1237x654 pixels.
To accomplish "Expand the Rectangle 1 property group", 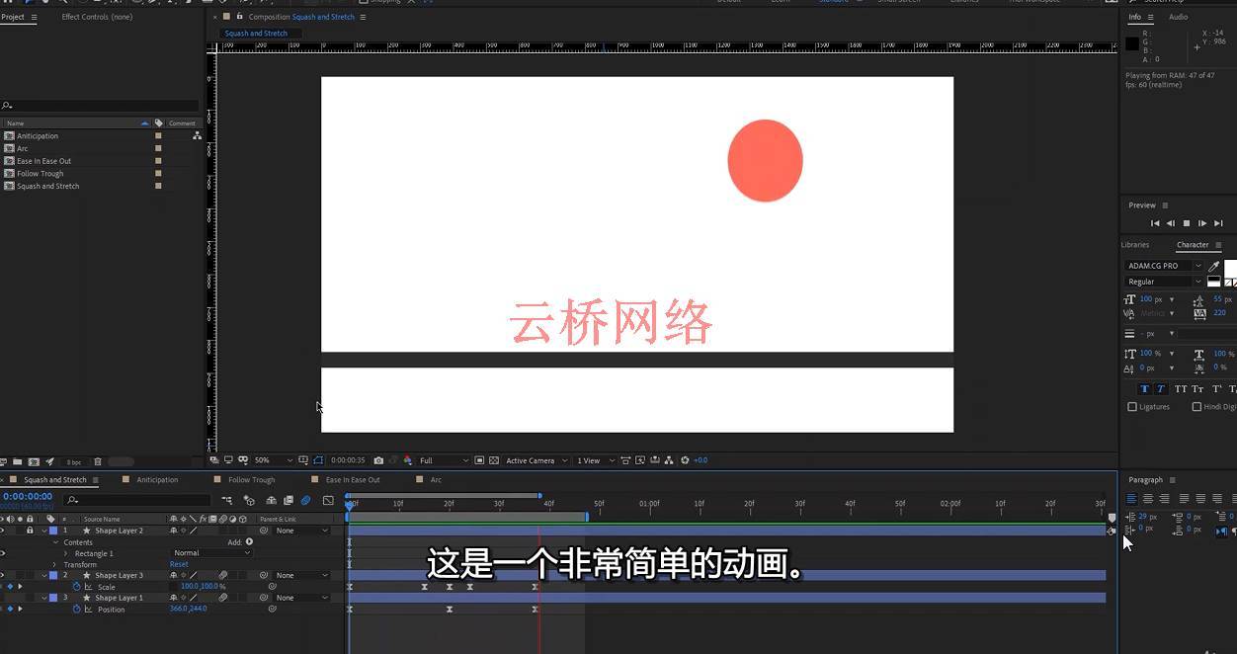I will pyautogui.click(x=66, y=553).
